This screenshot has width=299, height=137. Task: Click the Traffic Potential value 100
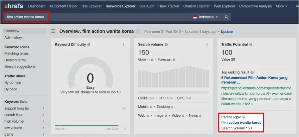coord(227,52)
